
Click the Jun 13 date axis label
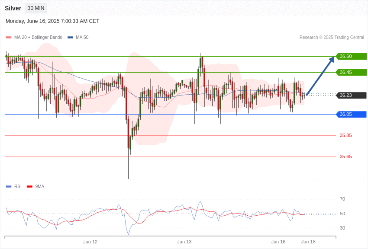[184, 242]
